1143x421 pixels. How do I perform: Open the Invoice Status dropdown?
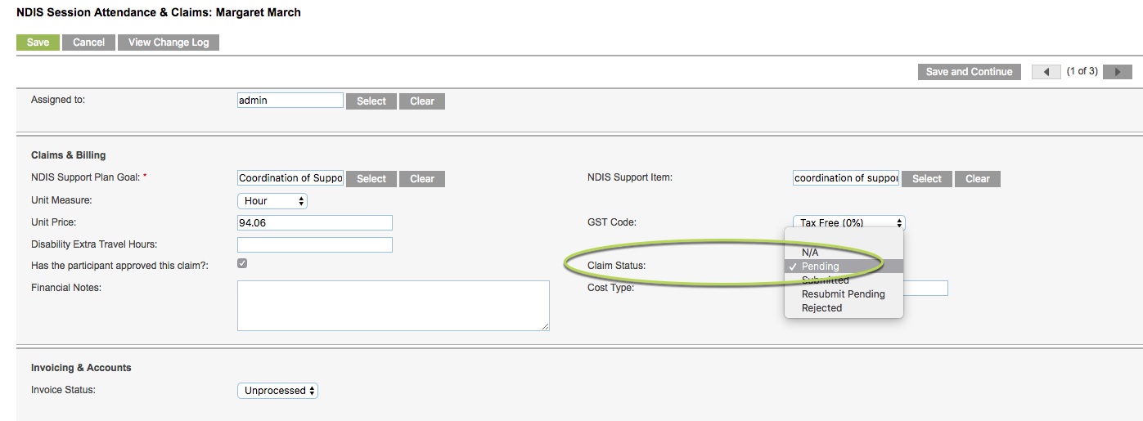(x=277, y=391)
